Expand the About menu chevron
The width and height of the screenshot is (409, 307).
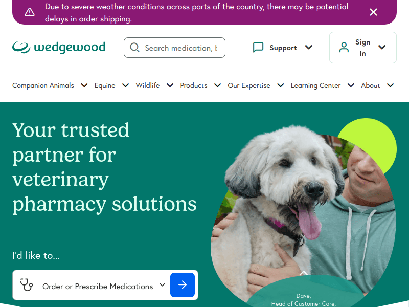pos(390,85)
